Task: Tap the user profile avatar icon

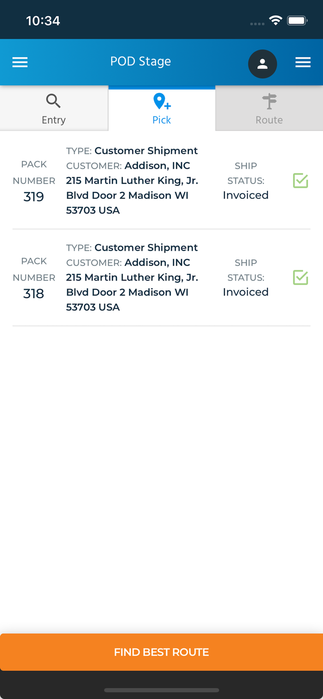Action: point(263,64)
